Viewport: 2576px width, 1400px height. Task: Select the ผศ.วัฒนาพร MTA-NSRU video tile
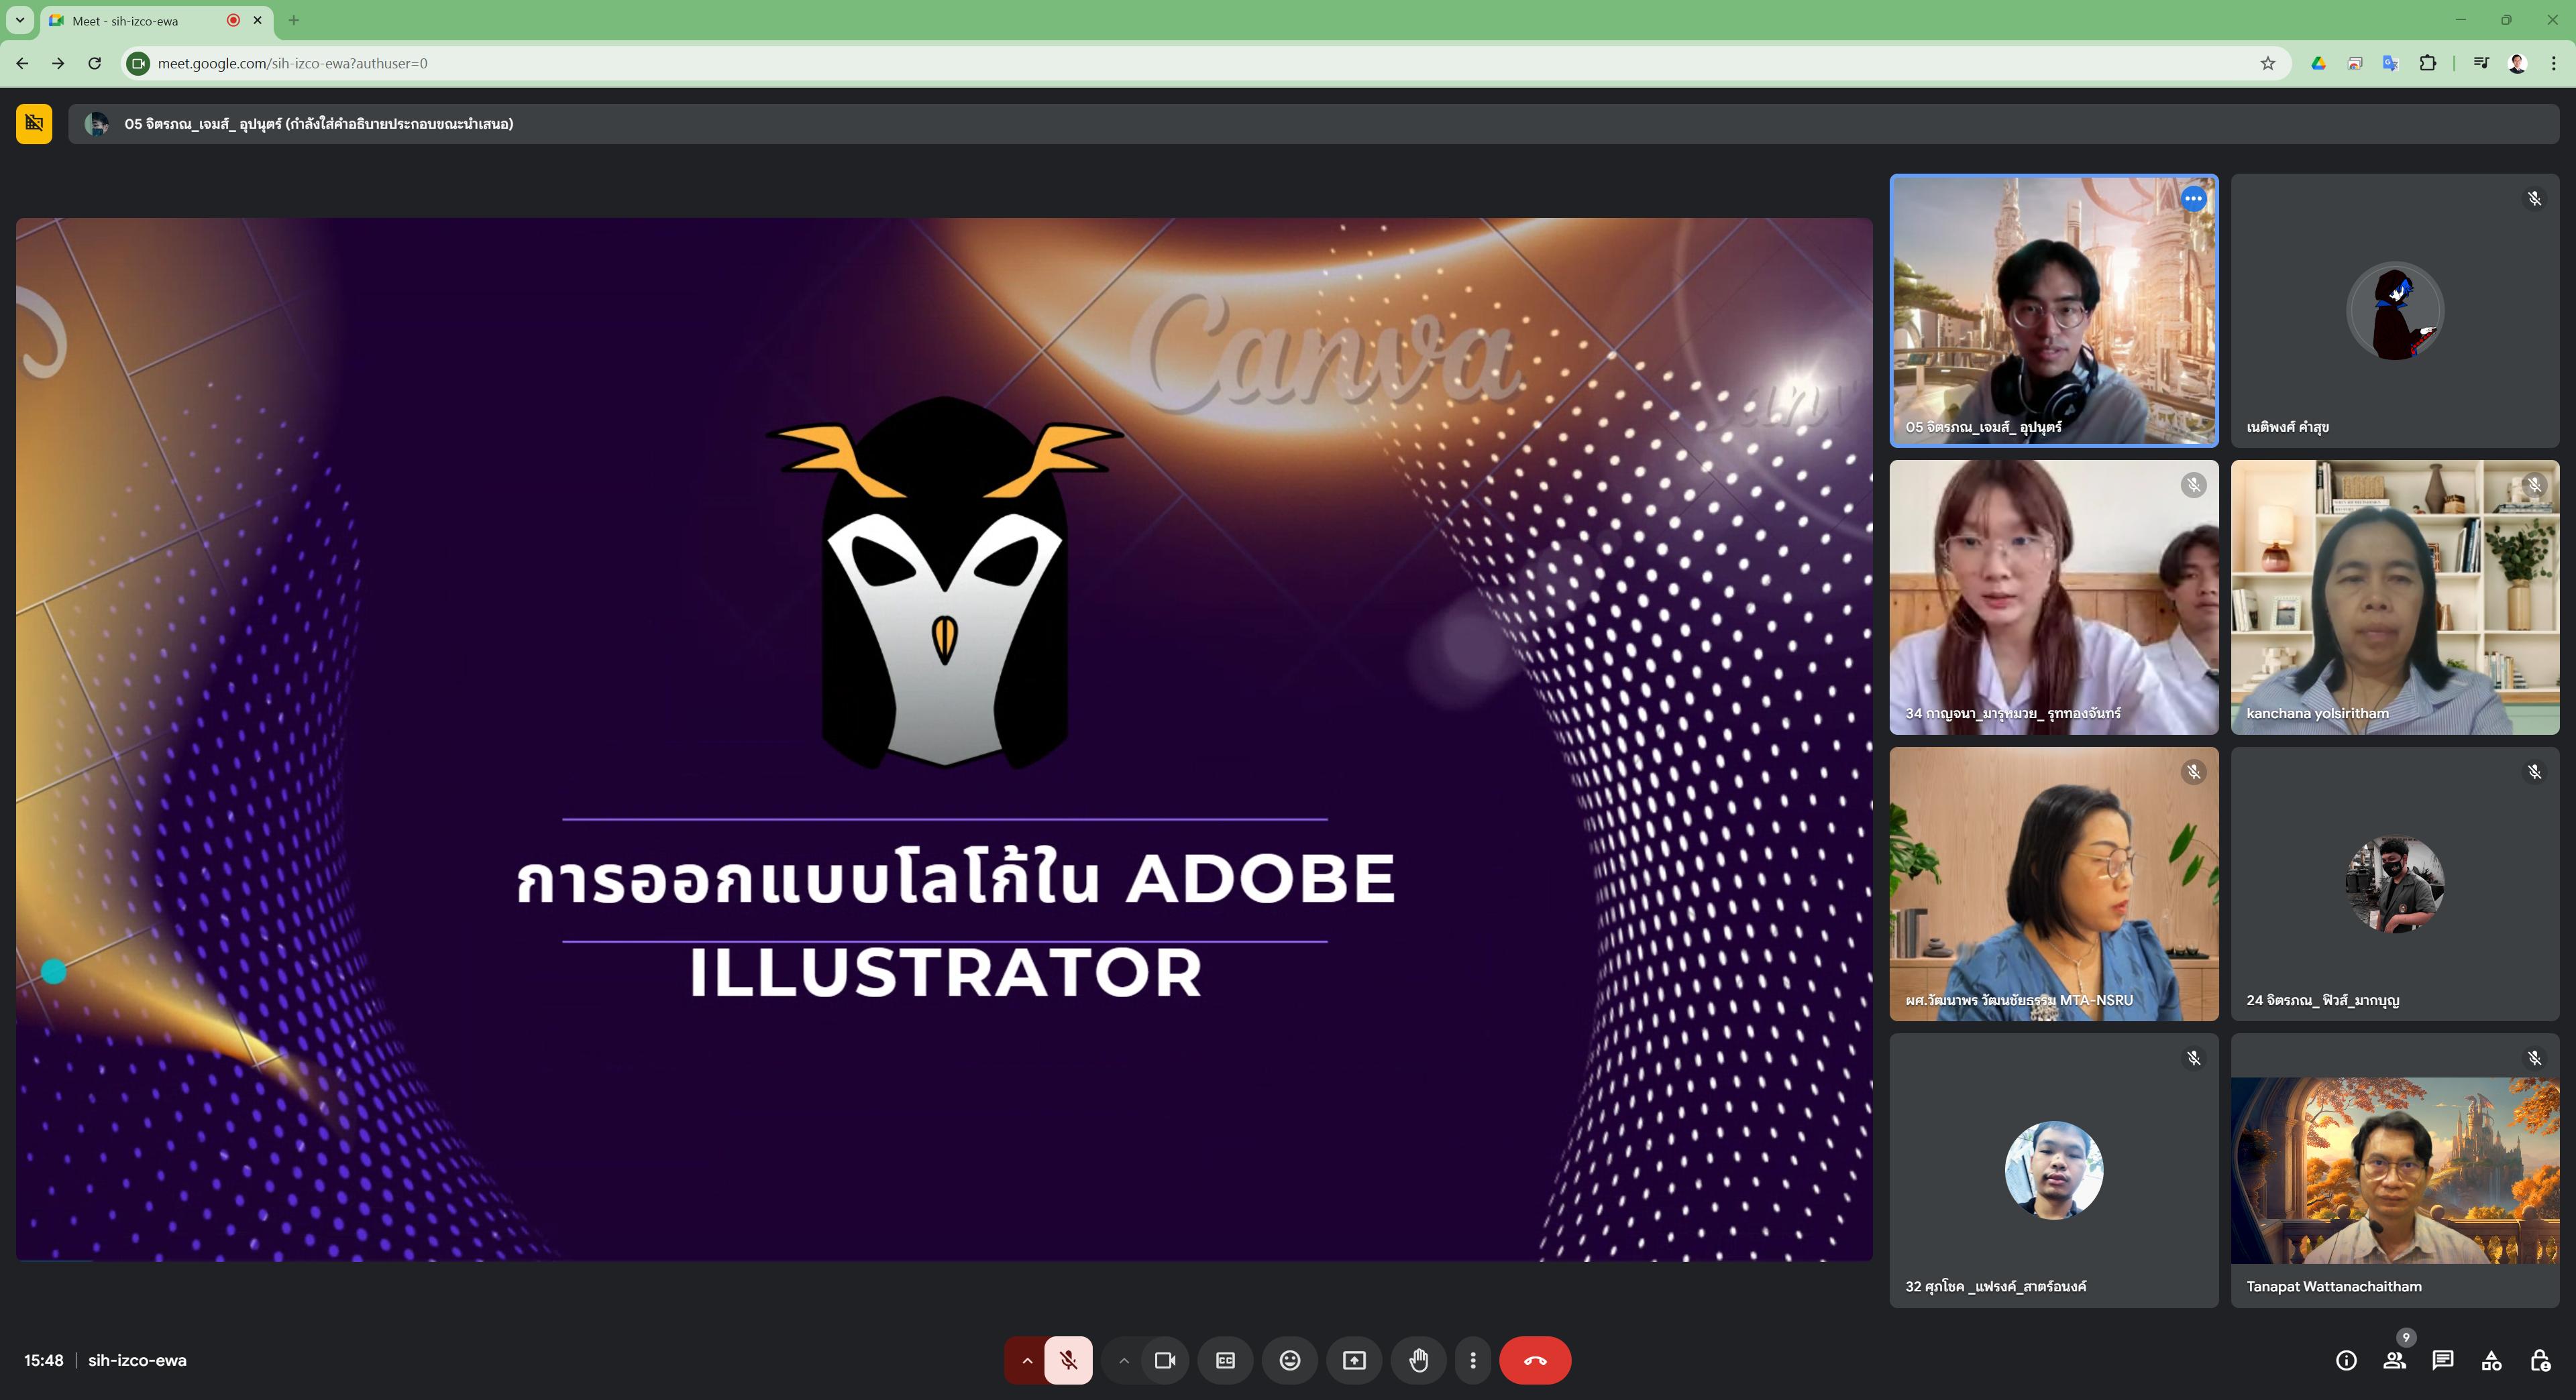tap(2054, 884)
